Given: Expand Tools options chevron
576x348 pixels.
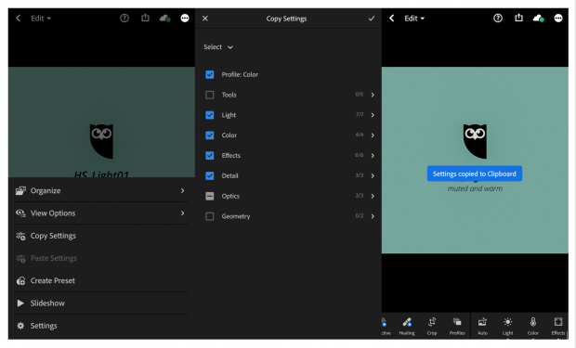Looking at the screenshot, I should tap(373, 95).
